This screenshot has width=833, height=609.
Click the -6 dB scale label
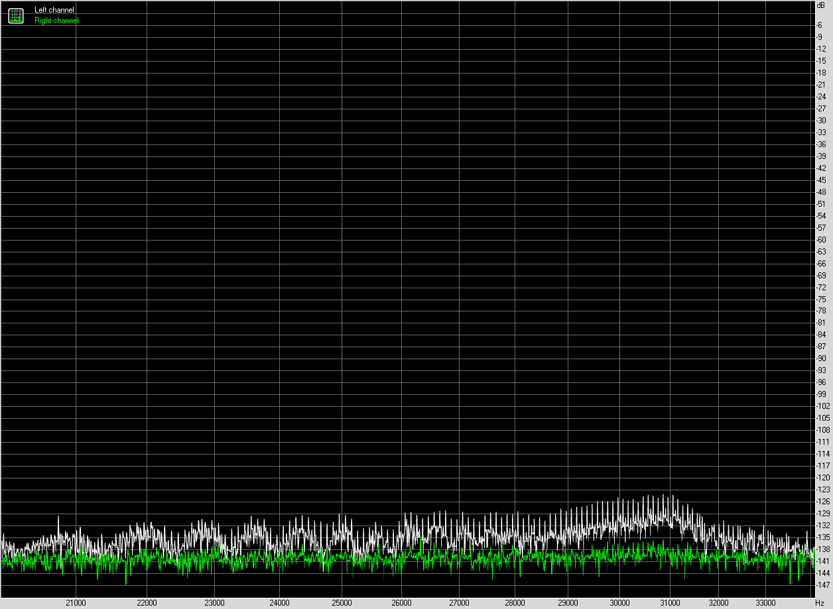tap(820, 25)
